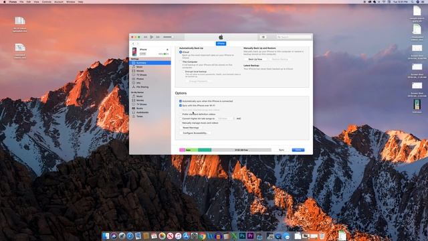This screenshot has height=241, width=428.
Task: Click the Configure Accessibility button
Action: pos(195,133)
